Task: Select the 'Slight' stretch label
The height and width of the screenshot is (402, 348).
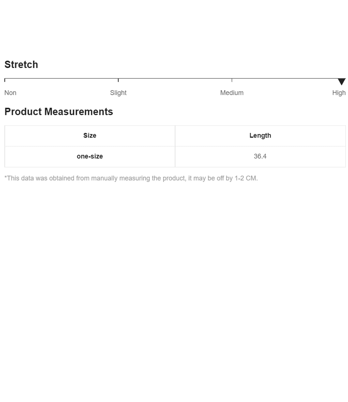Action: coord(118,93)
